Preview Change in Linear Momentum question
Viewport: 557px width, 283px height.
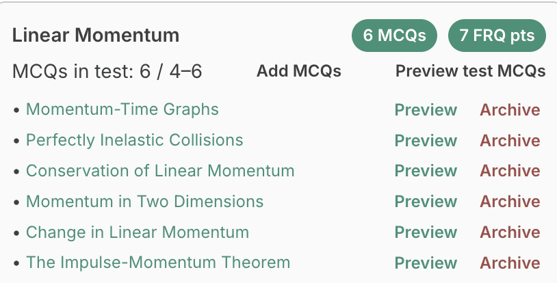pyautogui.click(x=426, y=232)
